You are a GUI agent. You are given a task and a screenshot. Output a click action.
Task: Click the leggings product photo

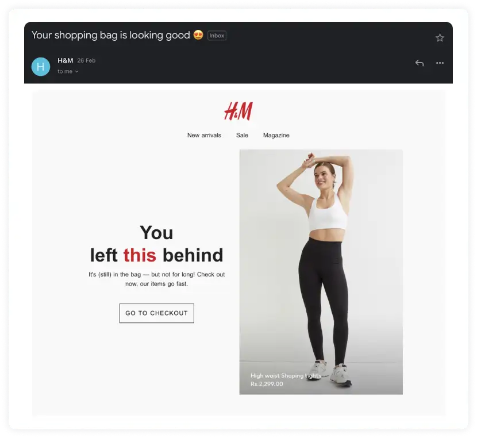[321, 272]
